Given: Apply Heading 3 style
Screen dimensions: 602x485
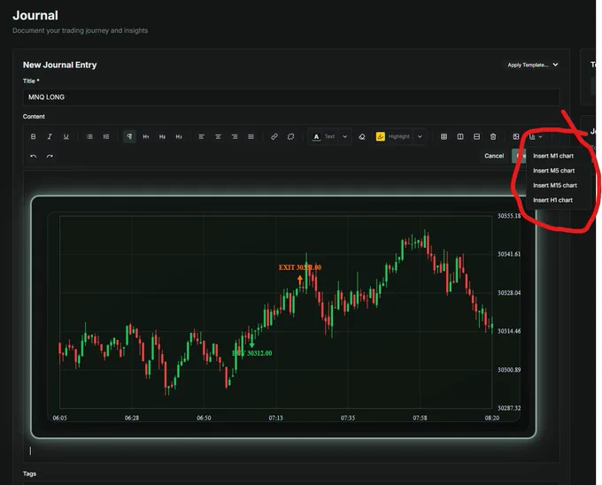Looking at the screenshot, I should click(x=179, y=136).
